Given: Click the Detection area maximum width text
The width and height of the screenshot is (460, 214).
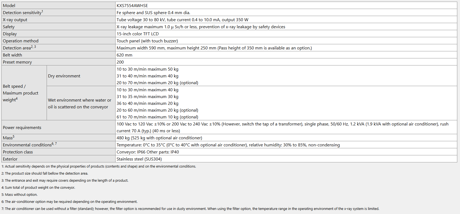Looking at the screenshot, I should click(214, 48).
